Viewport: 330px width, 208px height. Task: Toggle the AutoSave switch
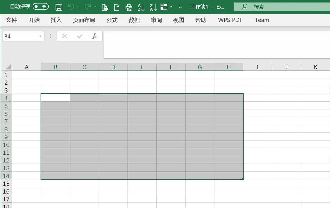tap(41, 6)
